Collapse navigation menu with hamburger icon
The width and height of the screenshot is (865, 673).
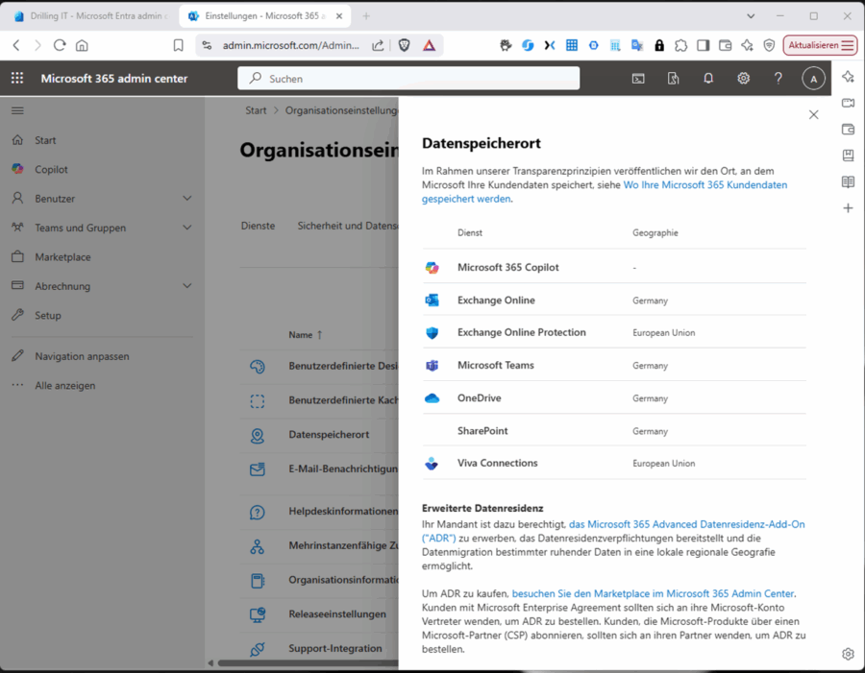pyautogui.click(x=17, y=110)
